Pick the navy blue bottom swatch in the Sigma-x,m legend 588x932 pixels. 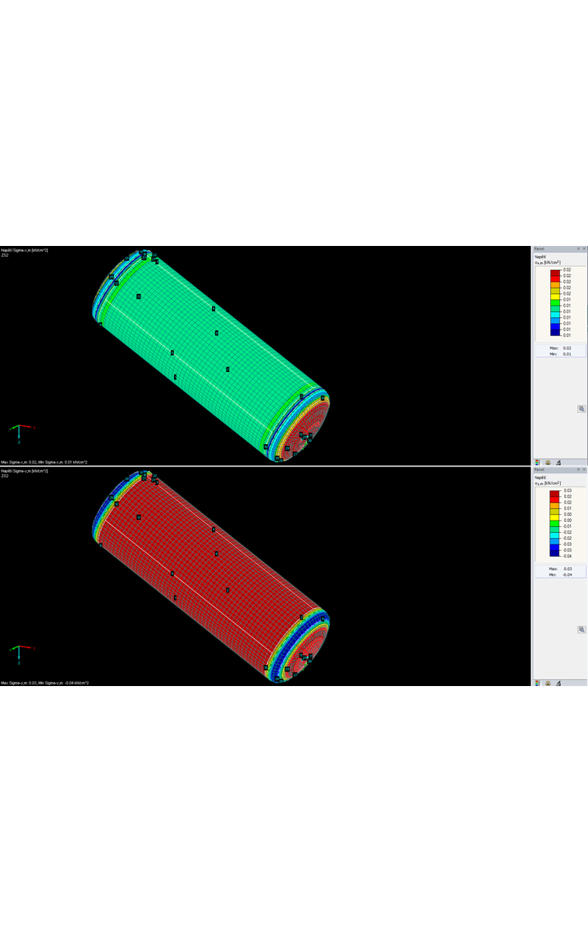(555, 333)
